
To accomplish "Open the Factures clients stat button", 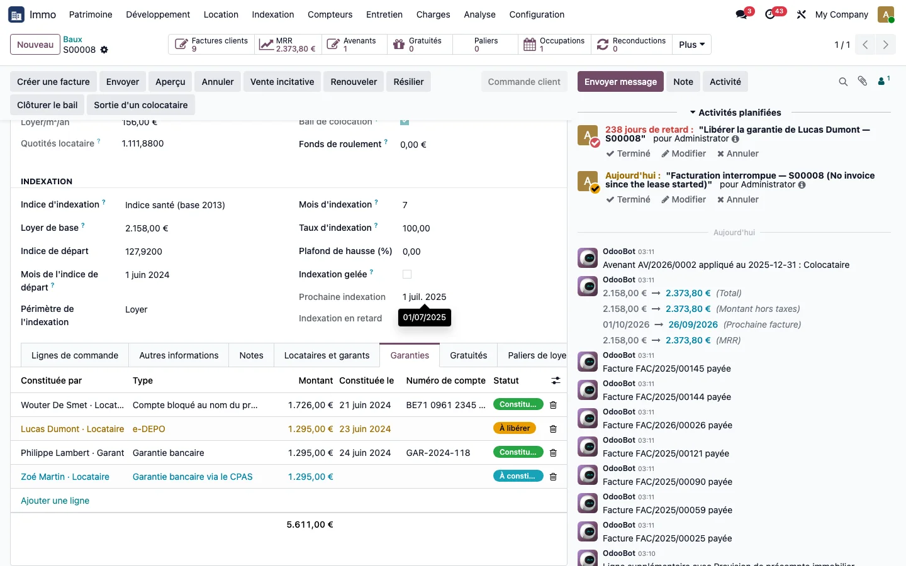I will (x=212, y=45).
